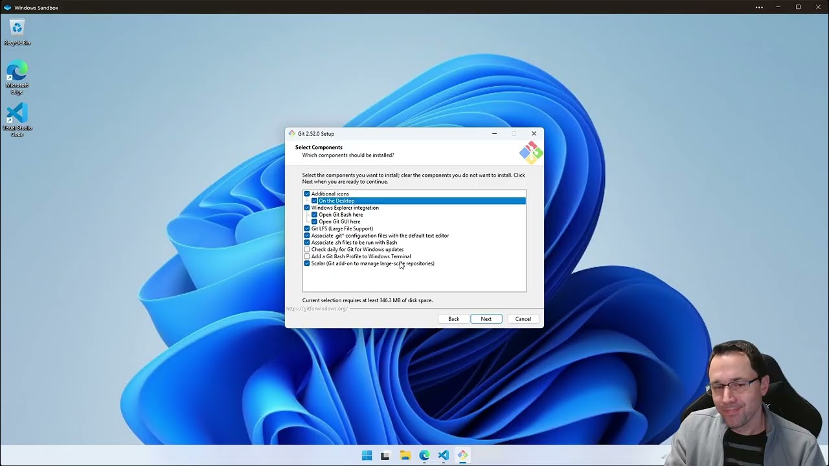Open File Explorer from the taskbar

(405, 456)
